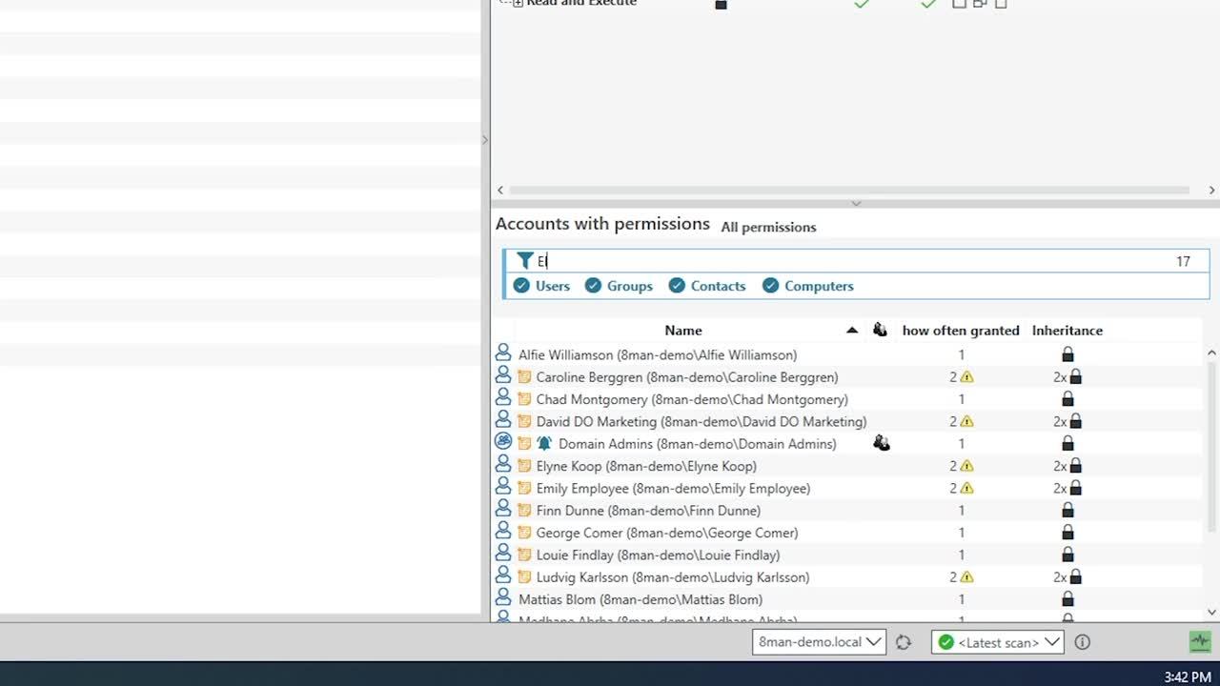Toggle the Groups filter checkbox

(x=593, y=286)
